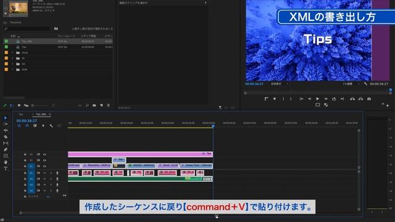Switch Project panel to icon view
Image resolution: width=395 pixels, height=222 pixels.
coord(19,105)
